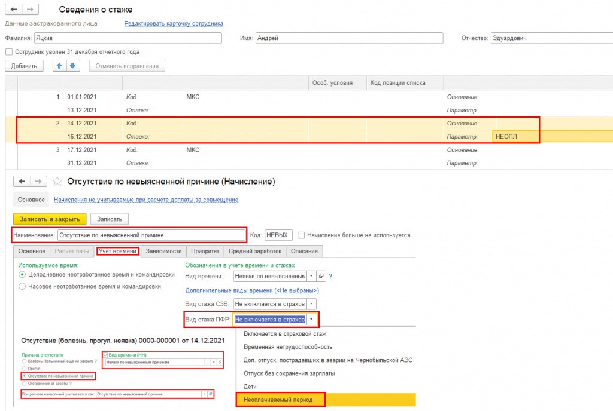613x411 pixels.
Task: Go forward in Сведения о стаже window
Action: pyautogui.click(x=30, y=9)
